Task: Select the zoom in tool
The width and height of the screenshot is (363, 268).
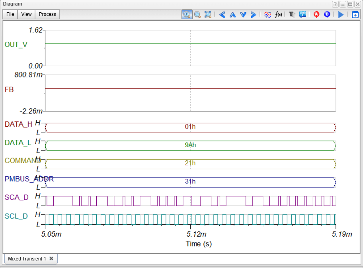Action: tap(186, 14)
